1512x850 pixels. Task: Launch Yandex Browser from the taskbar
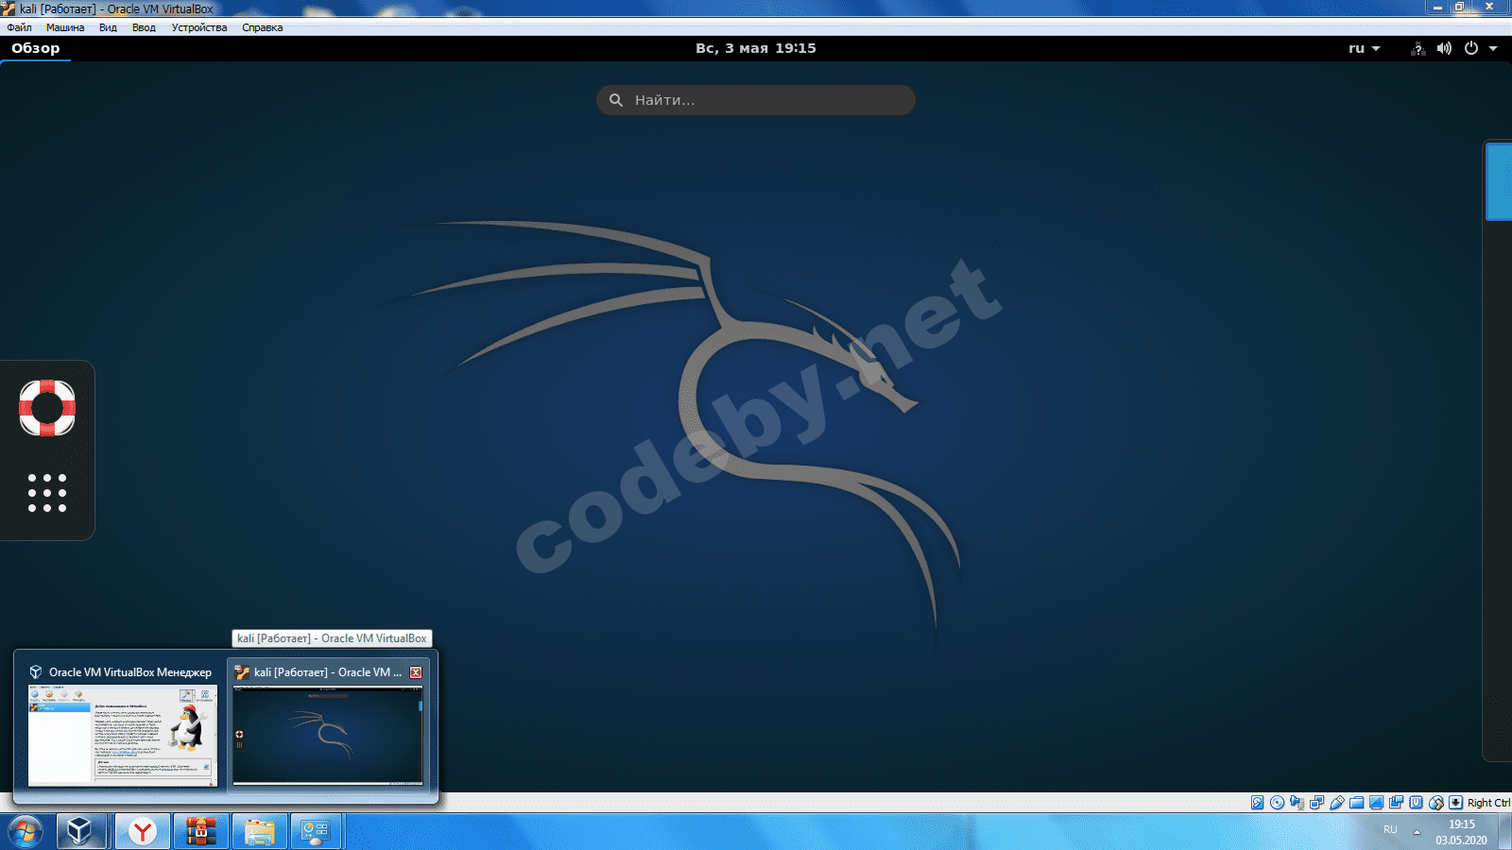[x=143, y=832]
